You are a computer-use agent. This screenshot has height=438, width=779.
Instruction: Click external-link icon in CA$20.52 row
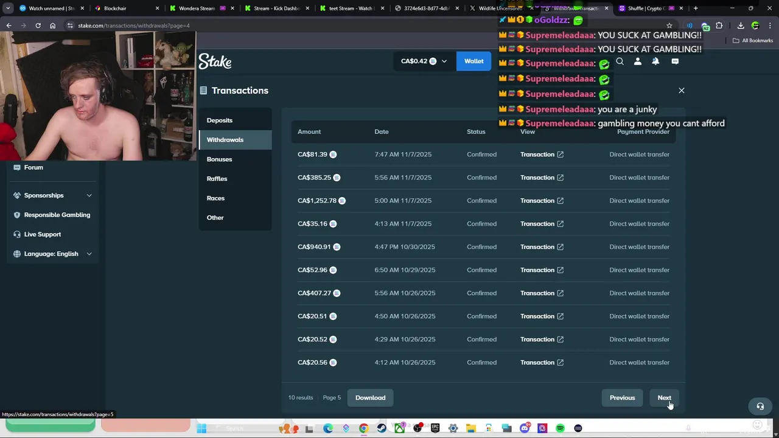pos(561,339)
